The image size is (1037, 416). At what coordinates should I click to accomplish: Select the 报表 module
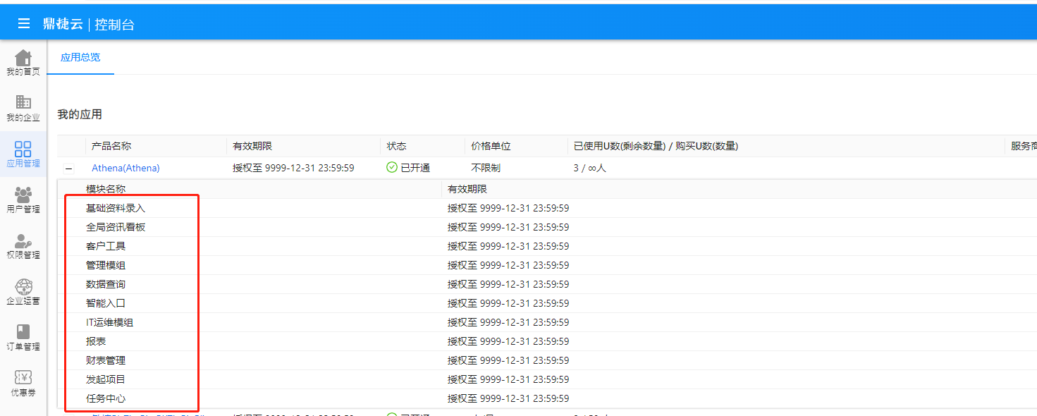(x=96, y=341)
